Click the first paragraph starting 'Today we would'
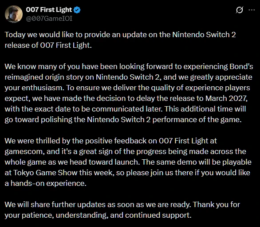 click(x=120, y=40)
